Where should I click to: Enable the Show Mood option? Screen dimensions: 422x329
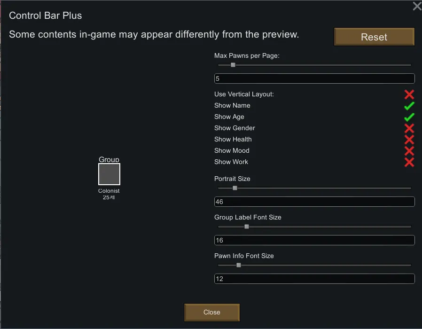pos(409,151)
